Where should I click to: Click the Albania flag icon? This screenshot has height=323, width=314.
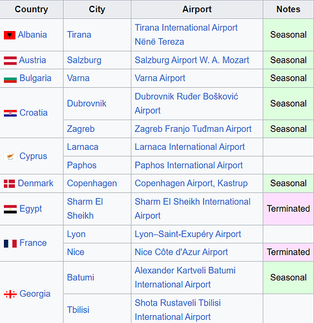pos(10,35)
